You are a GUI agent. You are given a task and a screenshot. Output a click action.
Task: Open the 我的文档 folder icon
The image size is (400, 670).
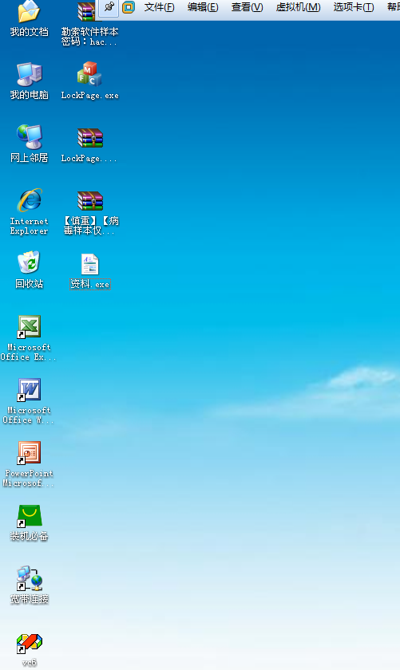click(x=29, y=11)
